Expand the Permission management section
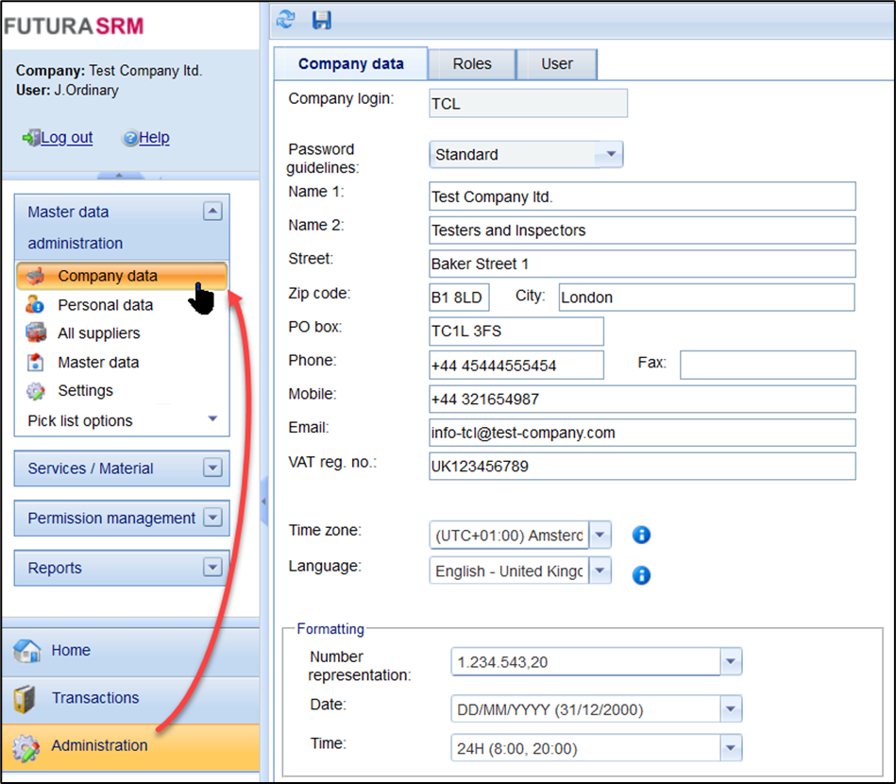This screenshot has height=784, width=896. coord(212,518)
